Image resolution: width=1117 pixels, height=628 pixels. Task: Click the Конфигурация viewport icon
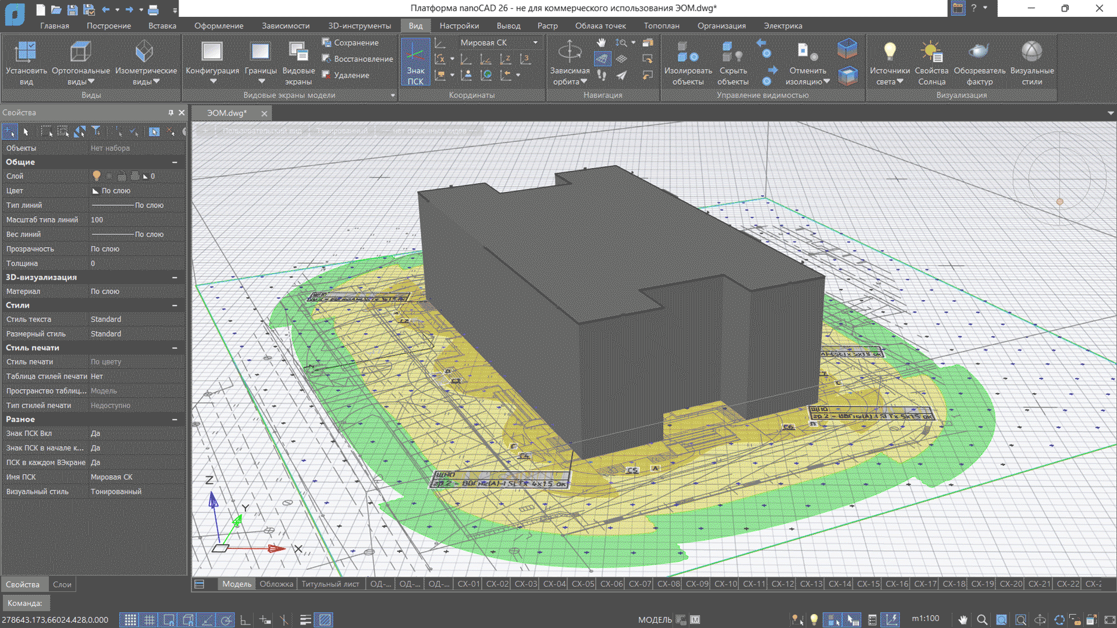point(212,52)
